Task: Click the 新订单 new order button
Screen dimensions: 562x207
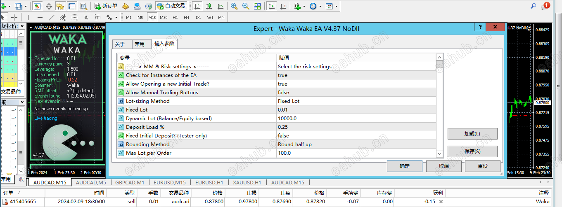Action: tap(106, 6)
